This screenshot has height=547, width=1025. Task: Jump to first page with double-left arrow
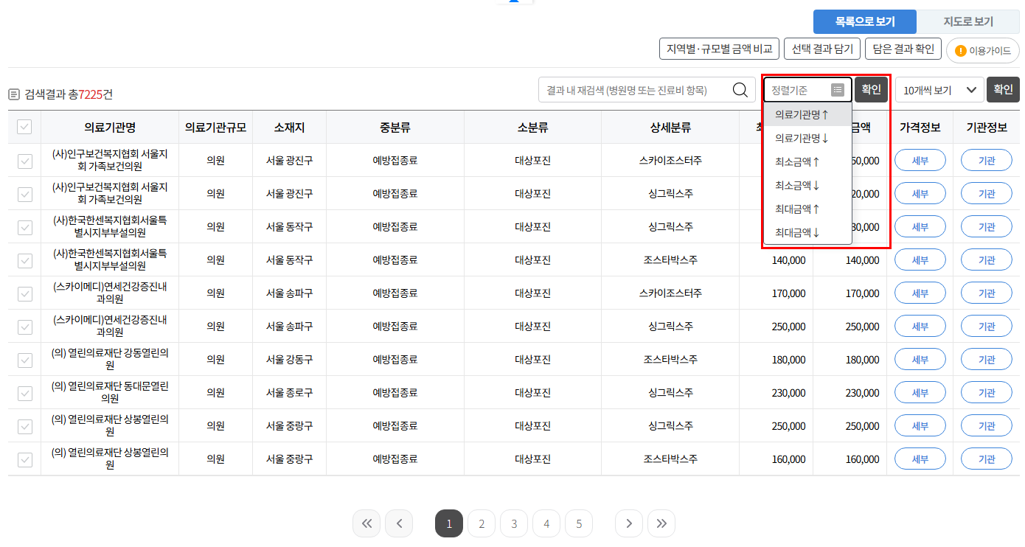pos(366,523)
